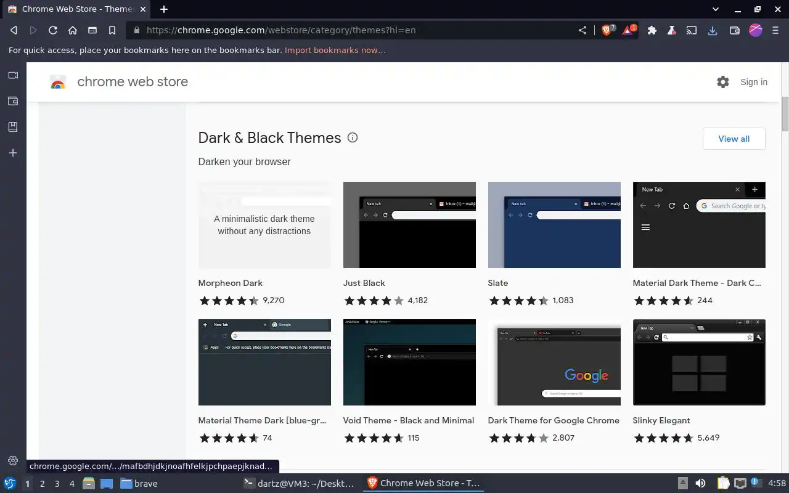Open the tab search dropdown arrow in the title bar
This screenshot has width=789, height=493.
(x=716, y=9)
